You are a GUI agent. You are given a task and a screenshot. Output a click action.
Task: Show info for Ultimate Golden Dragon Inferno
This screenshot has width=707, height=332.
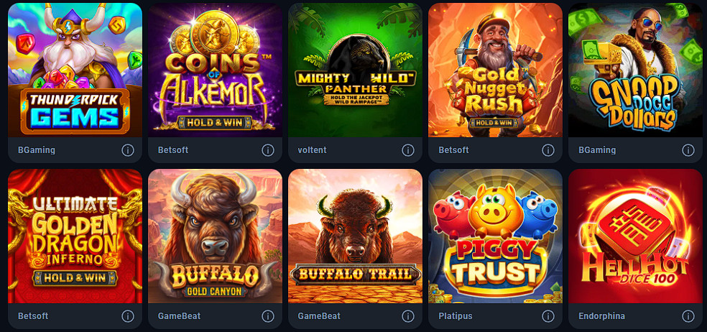point(128,316)
